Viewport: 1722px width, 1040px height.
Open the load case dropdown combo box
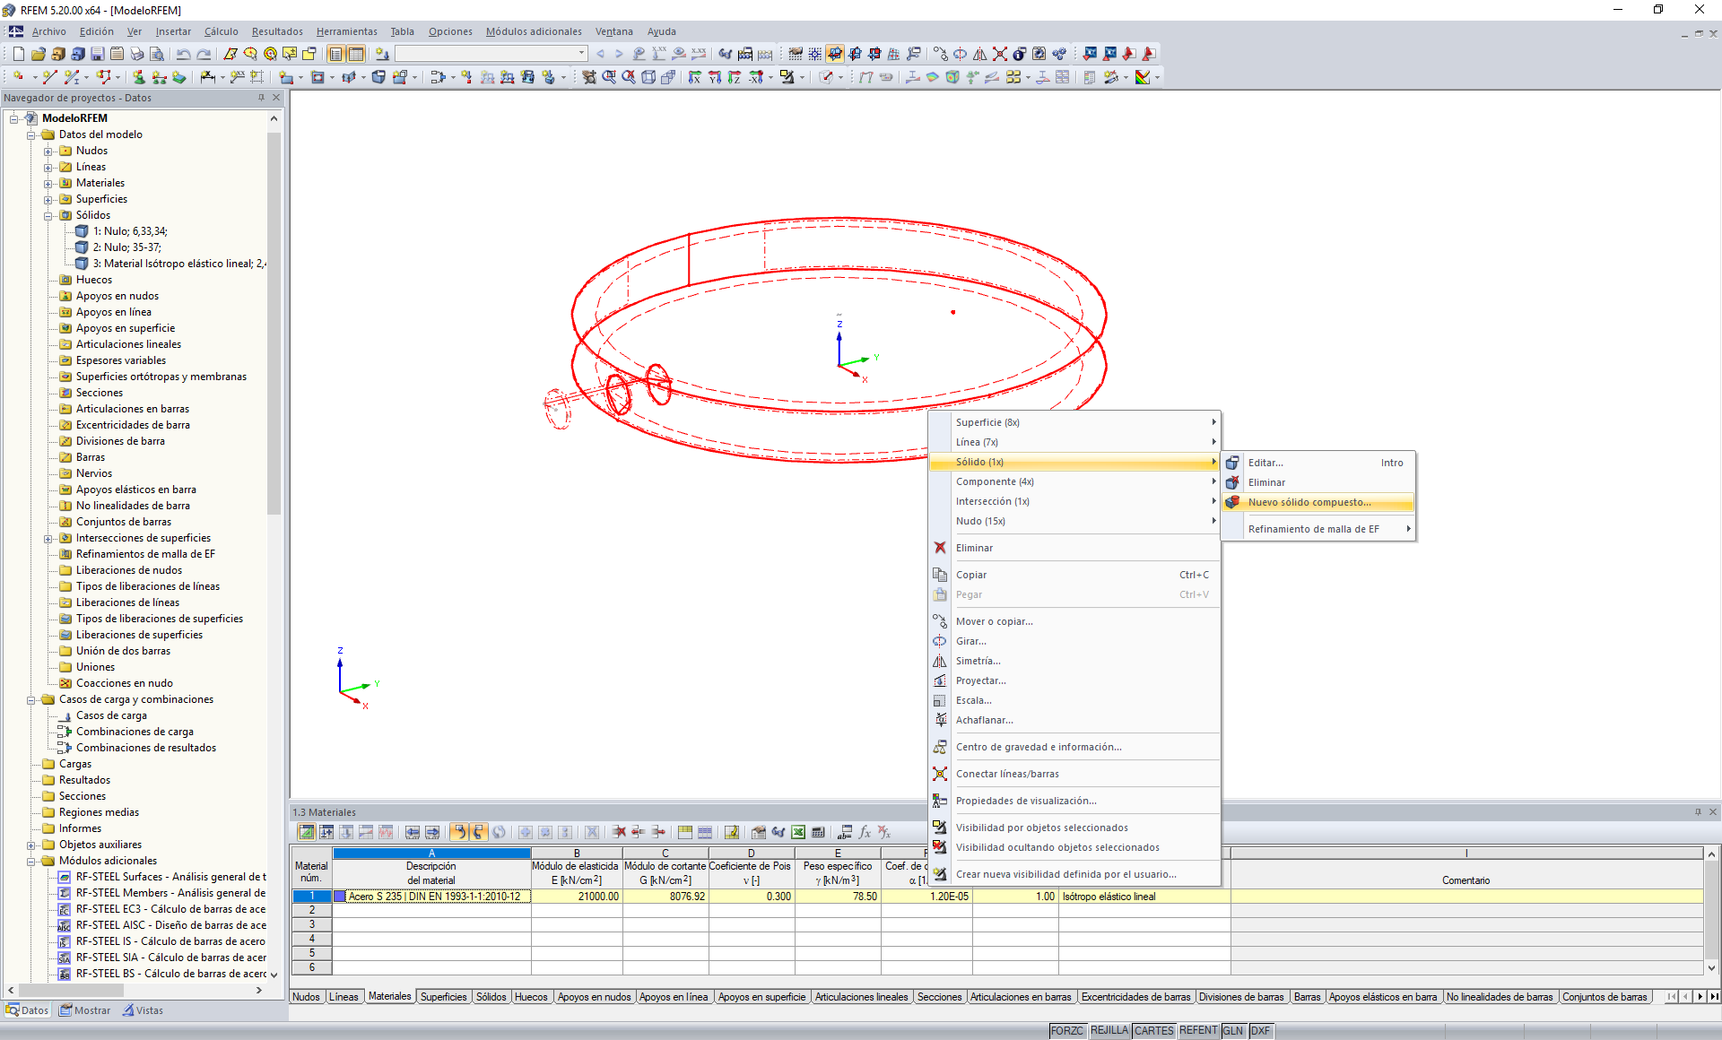[x=581, y=54]
